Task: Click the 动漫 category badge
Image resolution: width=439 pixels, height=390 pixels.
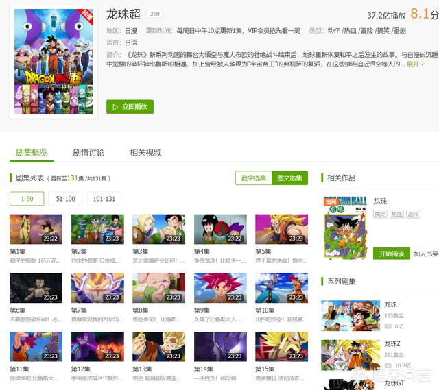Action: pos(154,14)
